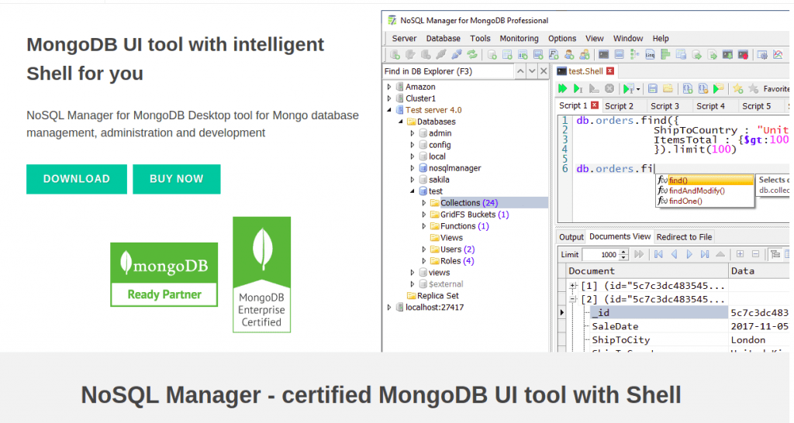Screen dimensions: 794x423
Task: Click the gray round stop execution icon
Action: (609, 89)
